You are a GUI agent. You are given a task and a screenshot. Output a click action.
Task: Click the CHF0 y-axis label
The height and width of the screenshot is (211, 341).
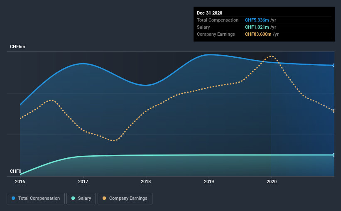[15, 171]
